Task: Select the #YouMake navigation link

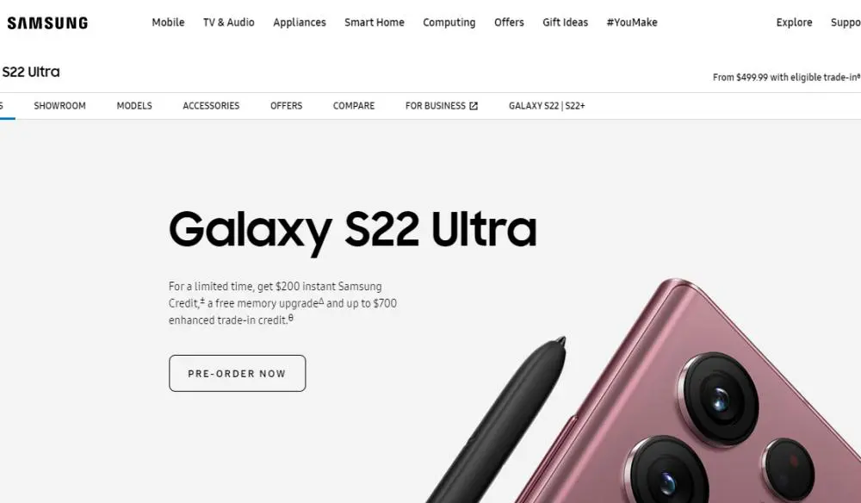Action: (632, 22)
